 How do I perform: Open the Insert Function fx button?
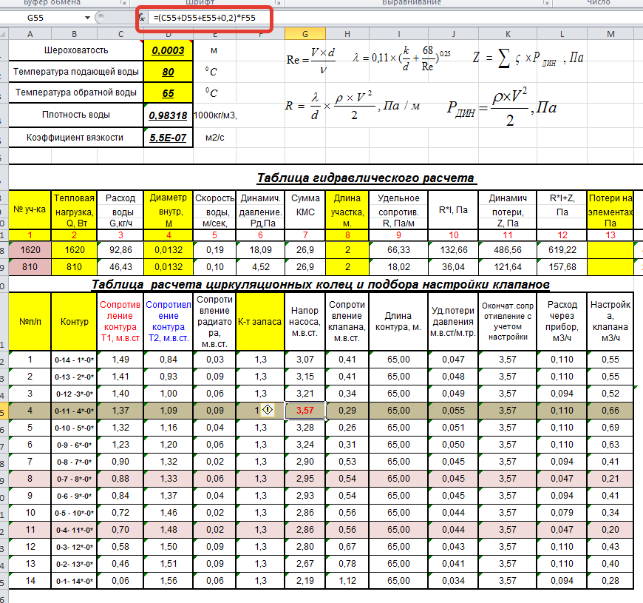click(142, 17)
